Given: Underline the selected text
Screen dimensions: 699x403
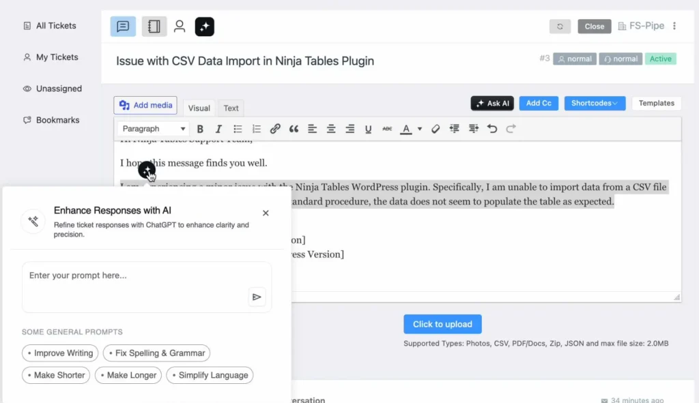Looking at the screenshot, I should tap(368, 129).
